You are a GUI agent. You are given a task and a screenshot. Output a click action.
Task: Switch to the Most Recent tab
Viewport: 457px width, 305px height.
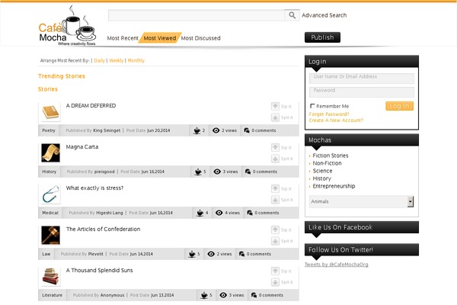(x=123, y=38)
